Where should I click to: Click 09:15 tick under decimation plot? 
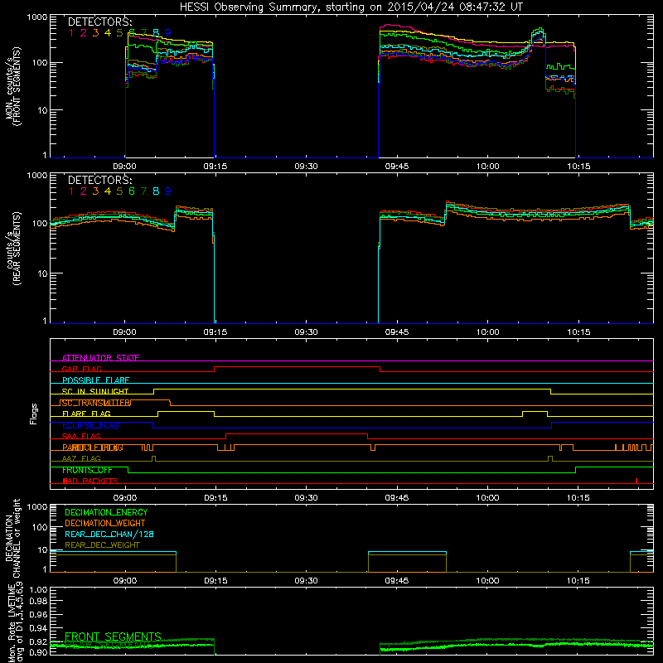coord(215,581)
